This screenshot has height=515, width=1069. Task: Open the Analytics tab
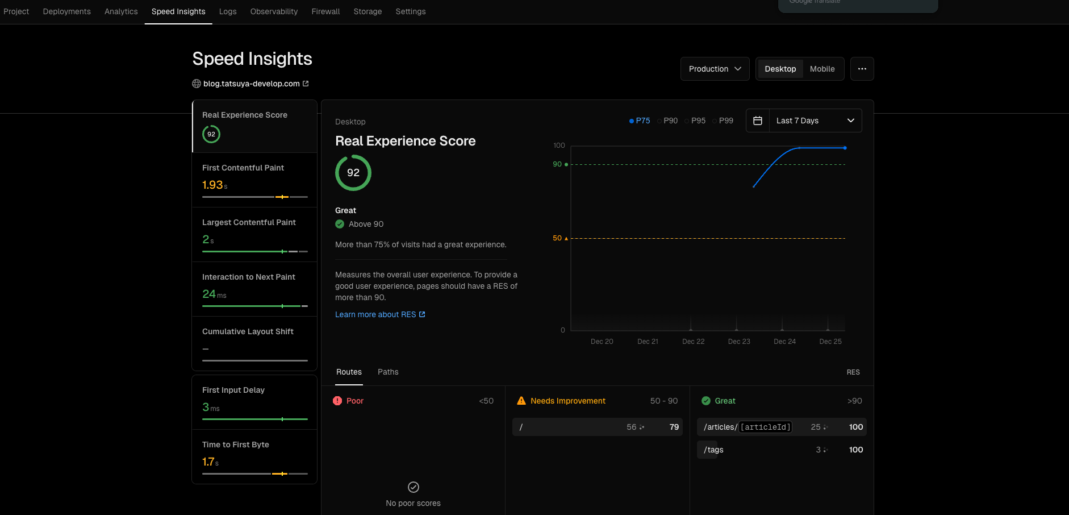coord(121,11)
